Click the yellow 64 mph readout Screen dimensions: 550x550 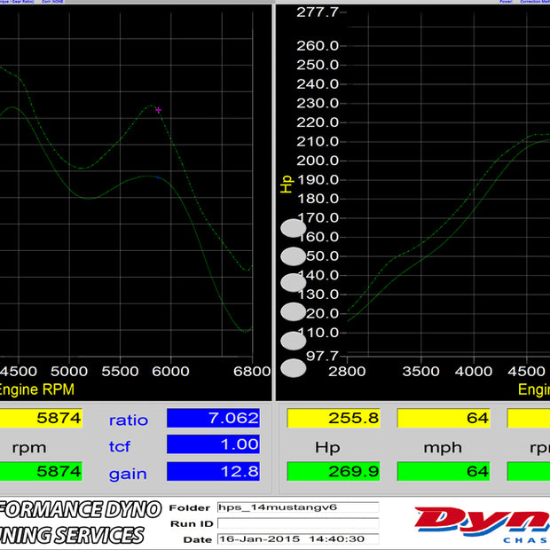[x=444, y=418]
